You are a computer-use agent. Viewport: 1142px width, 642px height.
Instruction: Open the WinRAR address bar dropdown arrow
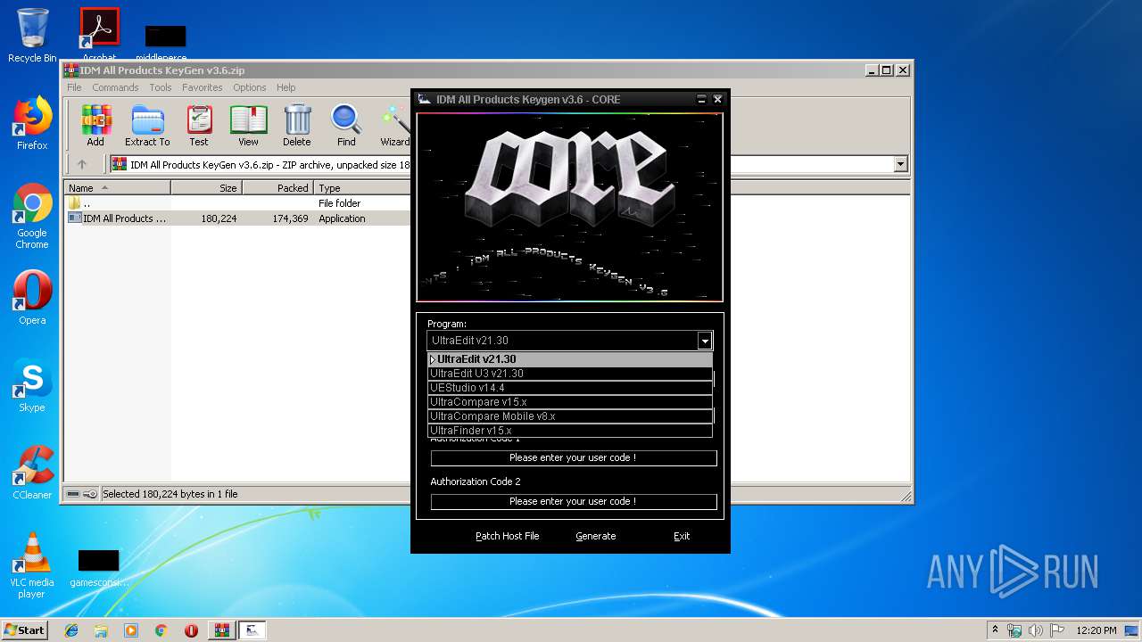coord(900,164)
